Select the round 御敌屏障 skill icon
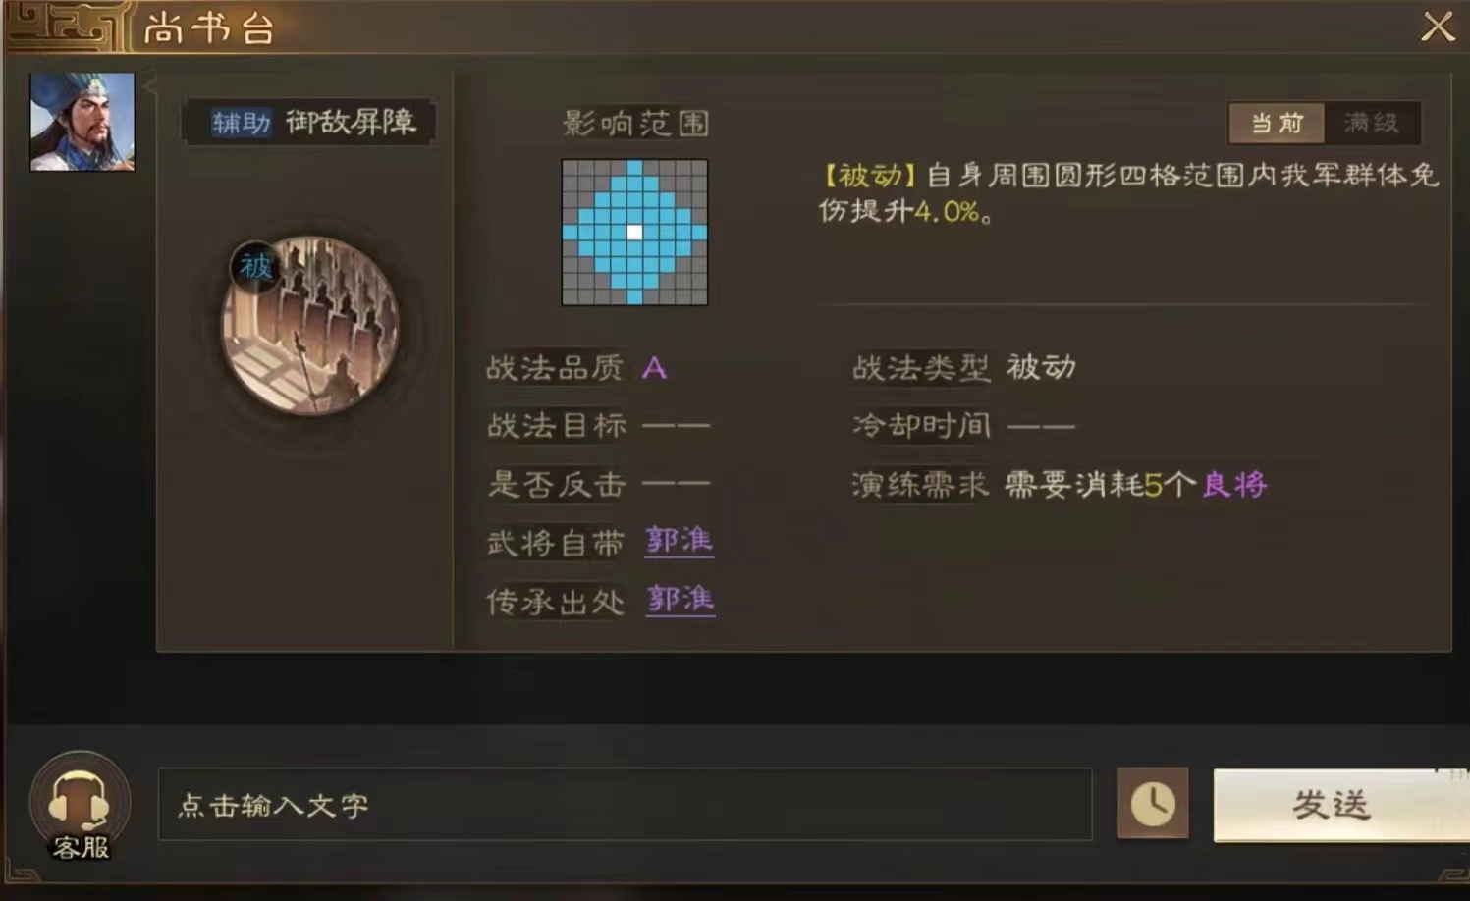 tap(310, 326)
